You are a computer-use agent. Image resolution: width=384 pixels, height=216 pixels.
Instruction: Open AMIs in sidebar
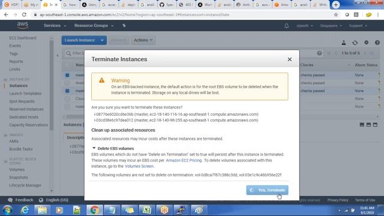[14, 141]
